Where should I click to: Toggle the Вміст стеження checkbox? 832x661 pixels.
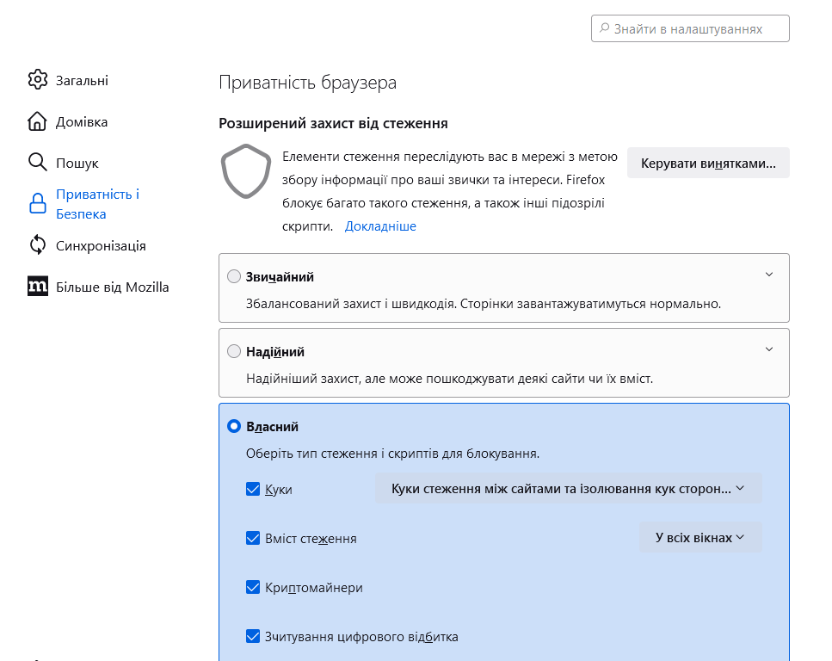click(x=253, y=538)
